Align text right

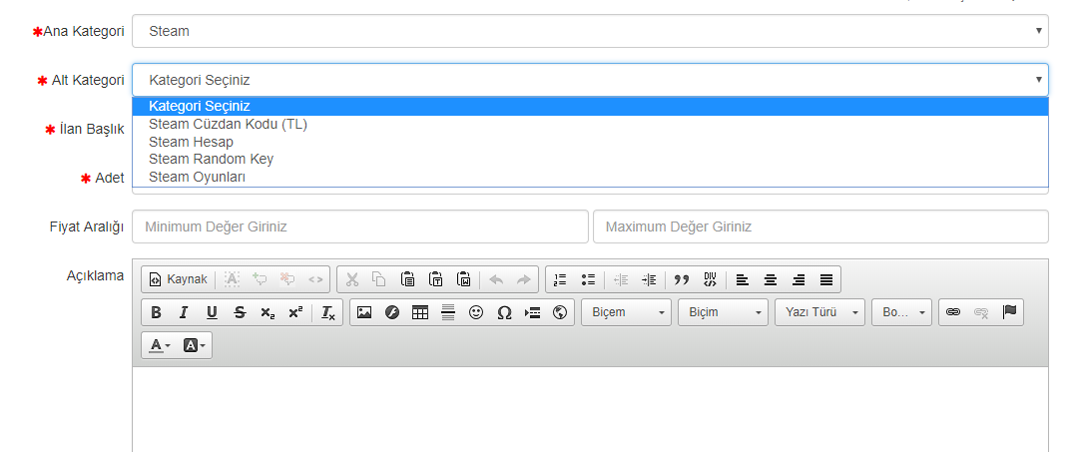click(799, 279)
